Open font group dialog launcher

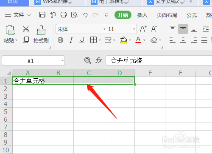pos(162,48)
